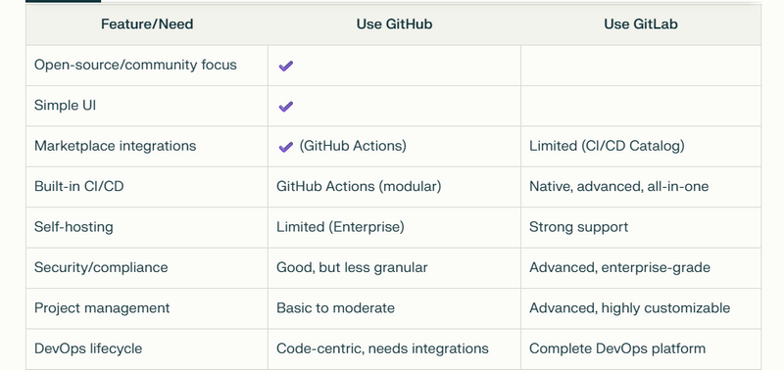Viewport: 784px width, 370px height.
Task: Select the Feature/Need column header
Action: [x=147, y=23]
